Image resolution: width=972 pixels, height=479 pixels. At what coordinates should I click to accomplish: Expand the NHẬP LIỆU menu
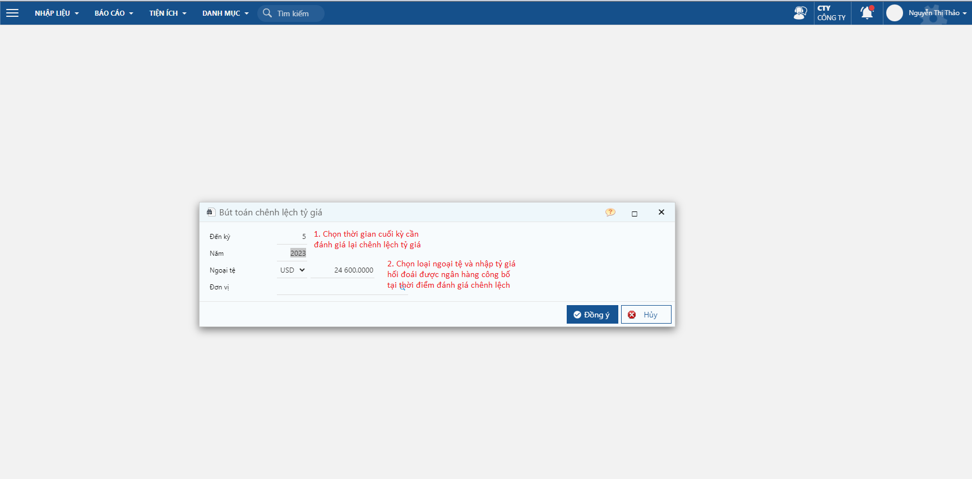pos(57,13)
